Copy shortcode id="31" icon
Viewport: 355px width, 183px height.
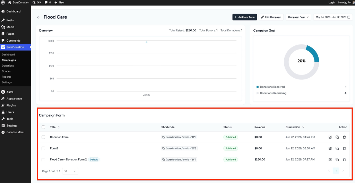(x=163, y=137)
